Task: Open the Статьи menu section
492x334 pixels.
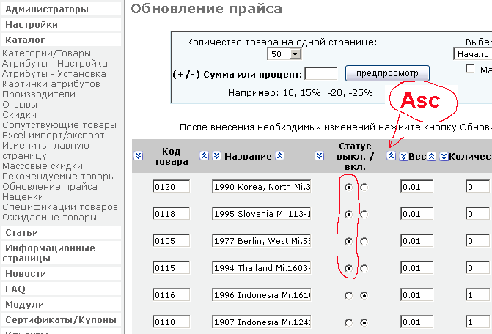Action: [x=61, y=232]
